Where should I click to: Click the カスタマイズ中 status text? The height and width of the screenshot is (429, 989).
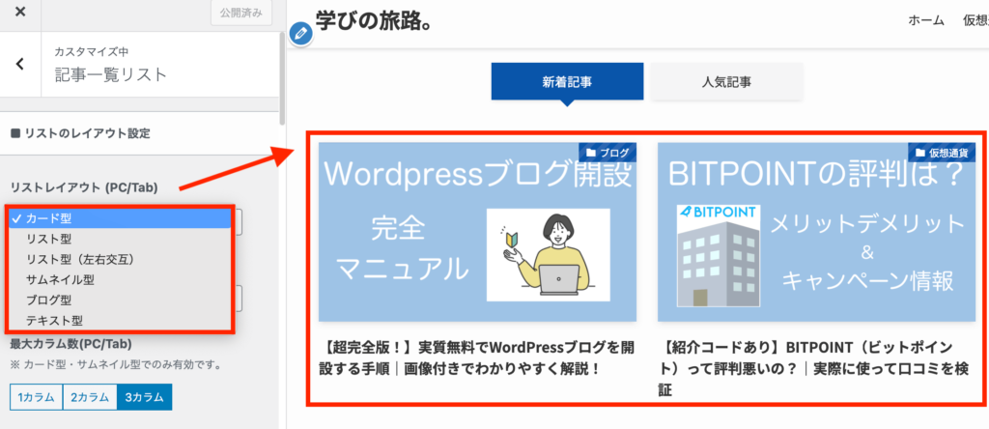(x=92, y=52)
